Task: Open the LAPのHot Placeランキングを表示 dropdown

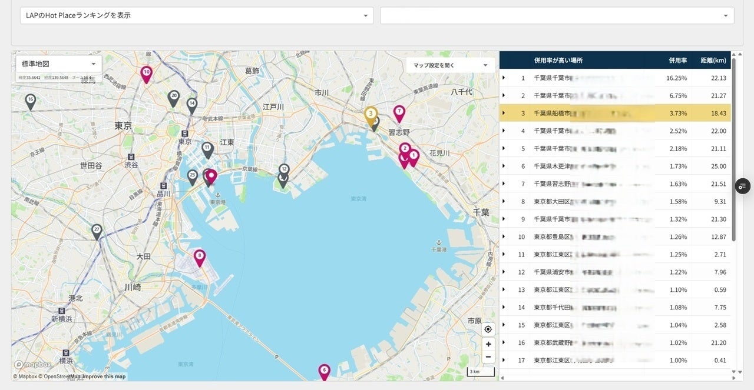Action: pyautogui.click(x=197, y=15)
